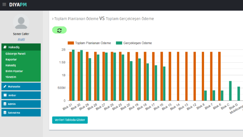Click Toplam Planlanan Ödeme legend label
This screenshot has height=137, width=243.
[x=93, y=43]
